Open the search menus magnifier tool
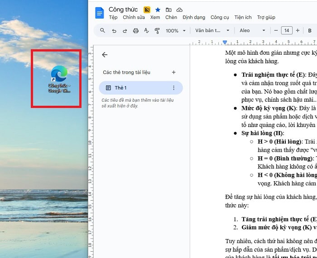This screenshot has height=258, width=317. (102, 31)
